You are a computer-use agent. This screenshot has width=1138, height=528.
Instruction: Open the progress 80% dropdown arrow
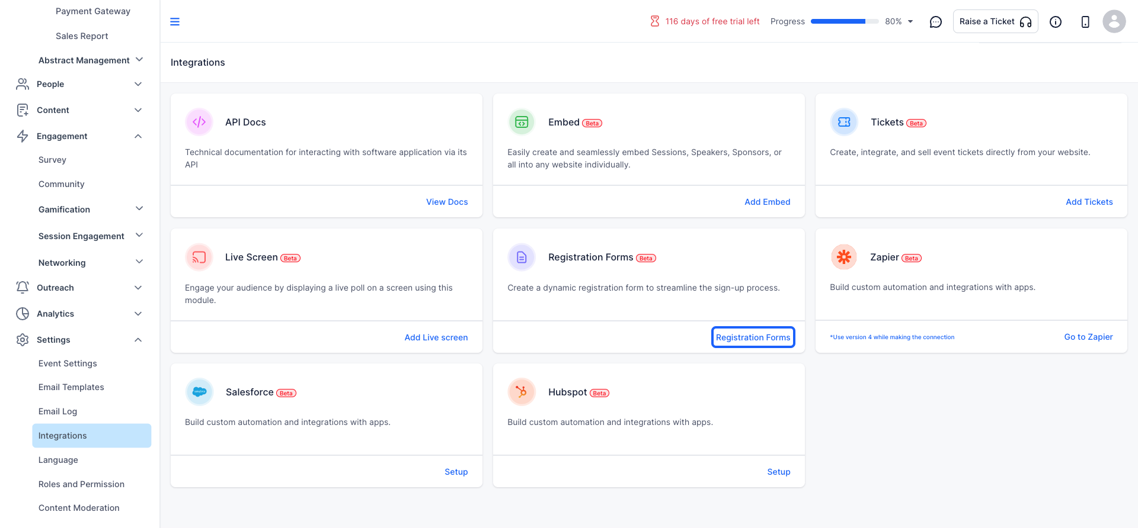[x=910, y=22]
